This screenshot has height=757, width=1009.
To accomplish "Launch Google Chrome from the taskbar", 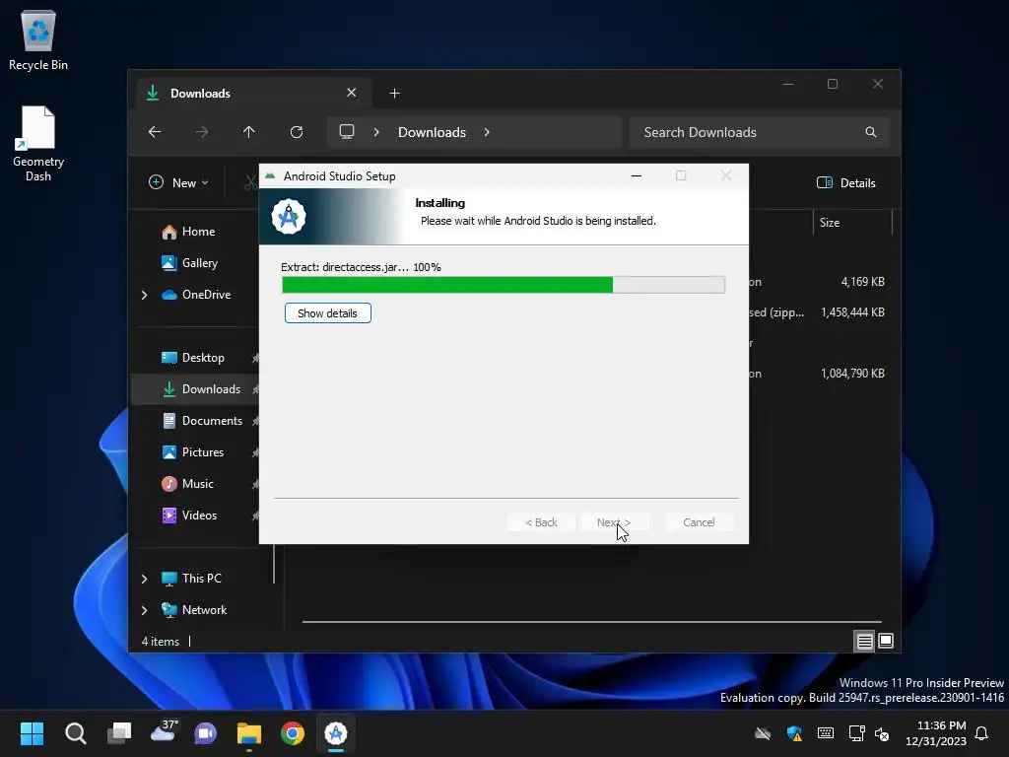I will [x=292, y=733].
